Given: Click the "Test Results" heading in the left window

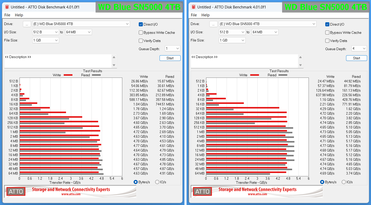Looking at the screenshot, I should tap(92, 71).
